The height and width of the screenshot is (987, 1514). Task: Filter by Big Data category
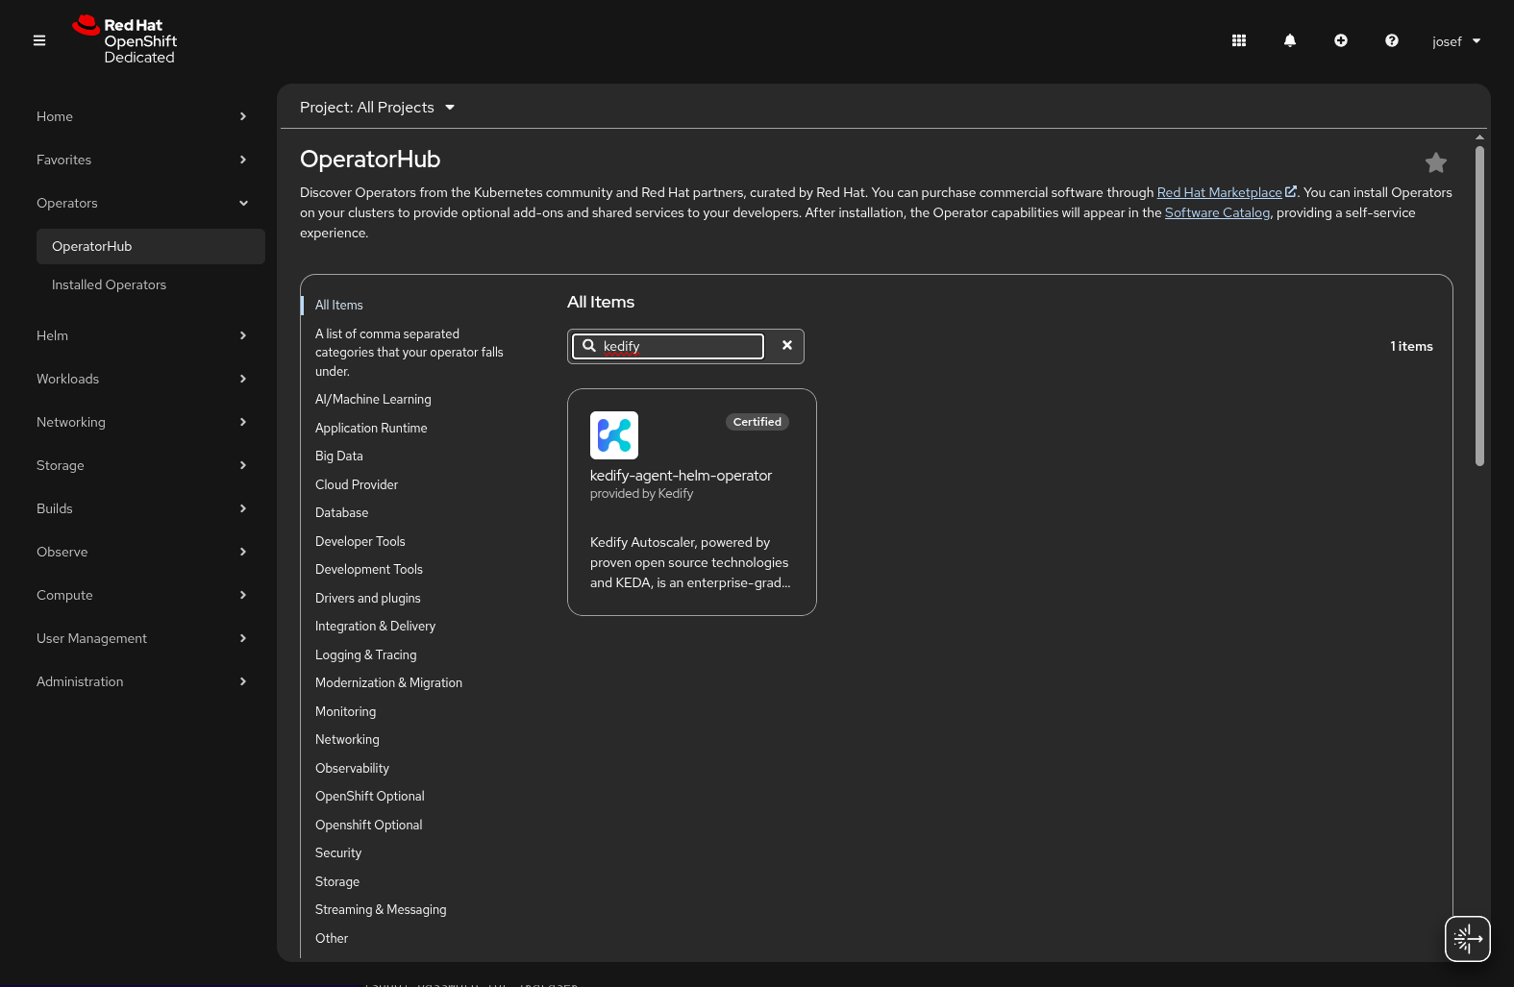click(339, 456)
